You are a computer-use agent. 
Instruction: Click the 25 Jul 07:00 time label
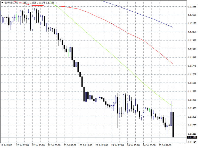[164, 145]
